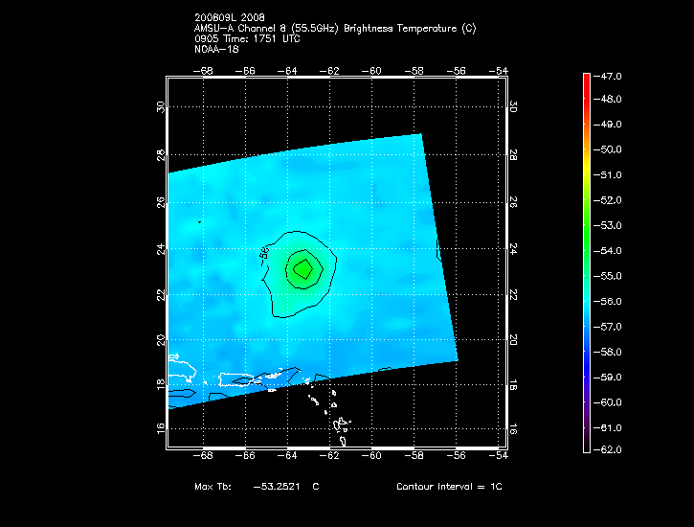Image resolution: width=694 pixels, height=527 pixels.
Task: Click the '-57.0' colorbar label
Action: 607,327
